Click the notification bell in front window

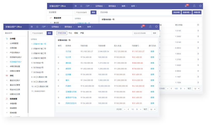tap(142, 27)
